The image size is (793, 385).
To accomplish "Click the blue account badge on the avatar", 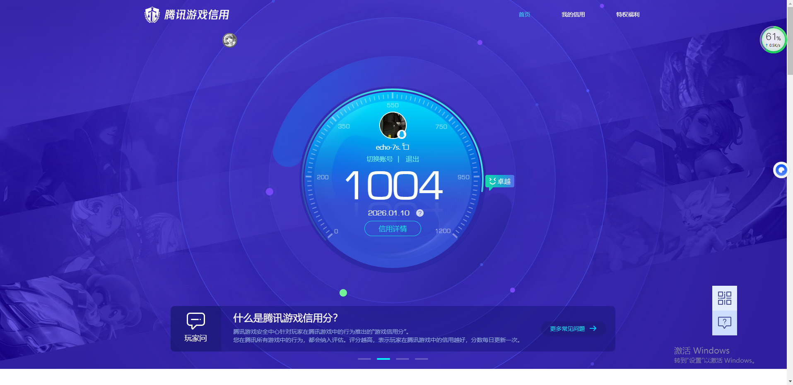I will [402, 135].
